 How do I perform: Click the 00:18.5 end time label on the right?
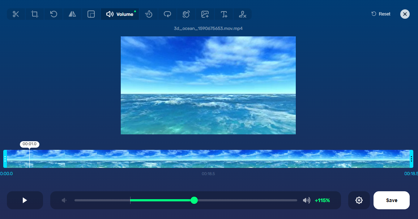[x=411, y=174]
